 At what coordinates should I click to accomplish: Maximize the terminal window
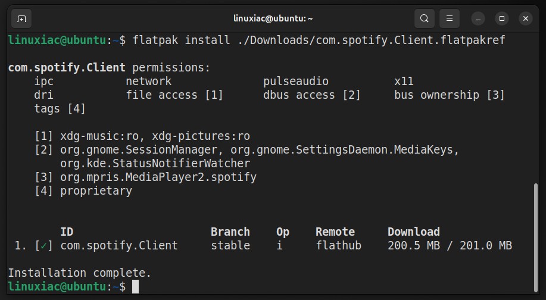[502, 19]
